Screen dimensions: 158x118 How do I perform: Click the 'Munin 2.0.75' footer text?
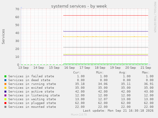[79, 115]
